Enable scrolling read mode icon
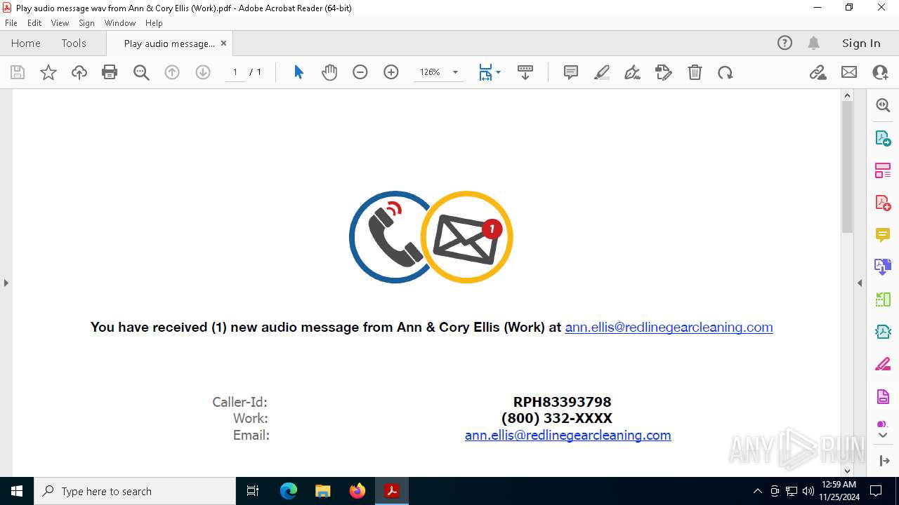899x505 pixels. click(x=525, y=72)
